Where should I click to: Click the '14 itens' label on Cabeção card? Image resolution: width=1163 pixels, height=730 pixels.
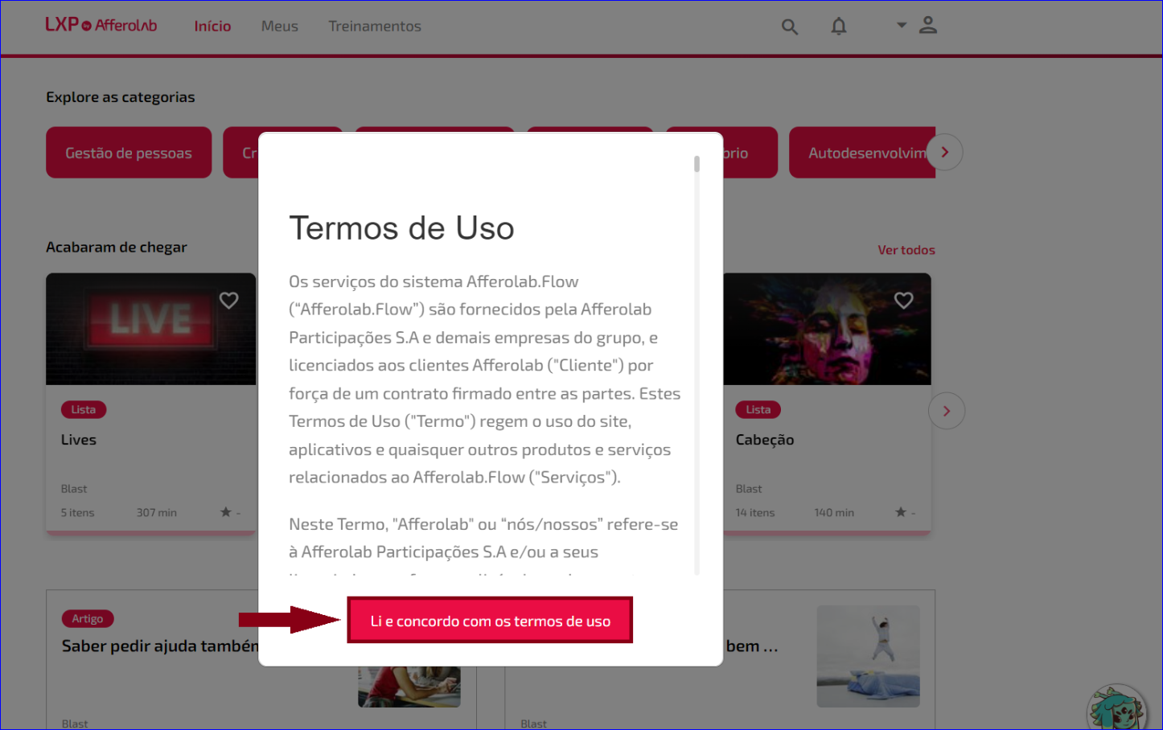click(x=755, y=512)
